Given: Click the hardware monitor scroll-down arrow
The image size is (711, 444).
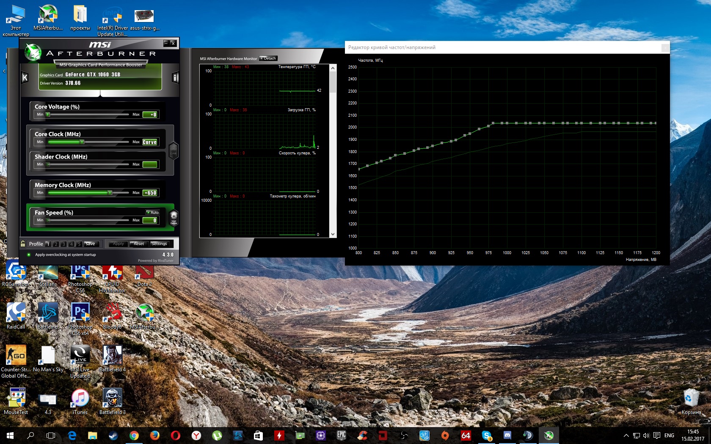Looking at the screenshot, I should pos(333,234).
